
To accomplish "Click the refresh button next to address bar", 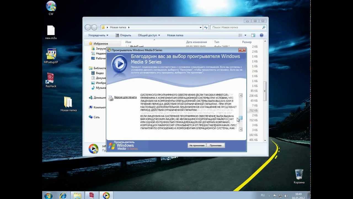I will [206, 27].
